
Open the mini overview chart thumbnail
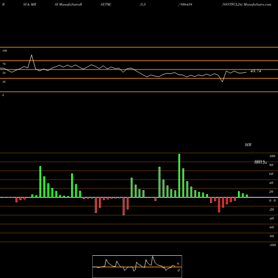click(x=137, y=266)
